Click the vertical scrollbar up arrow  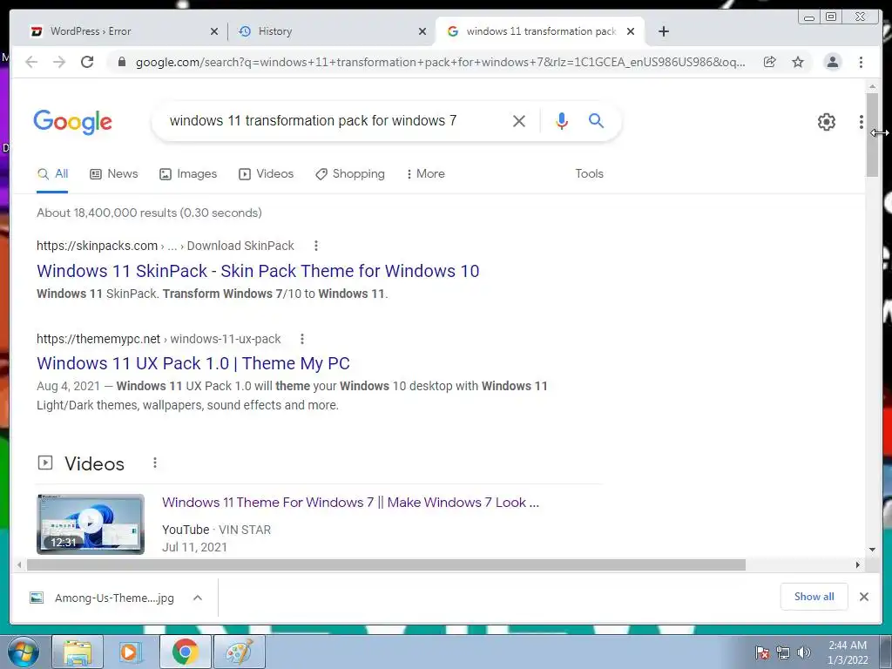pyautogui.click(x=872, y=86)
